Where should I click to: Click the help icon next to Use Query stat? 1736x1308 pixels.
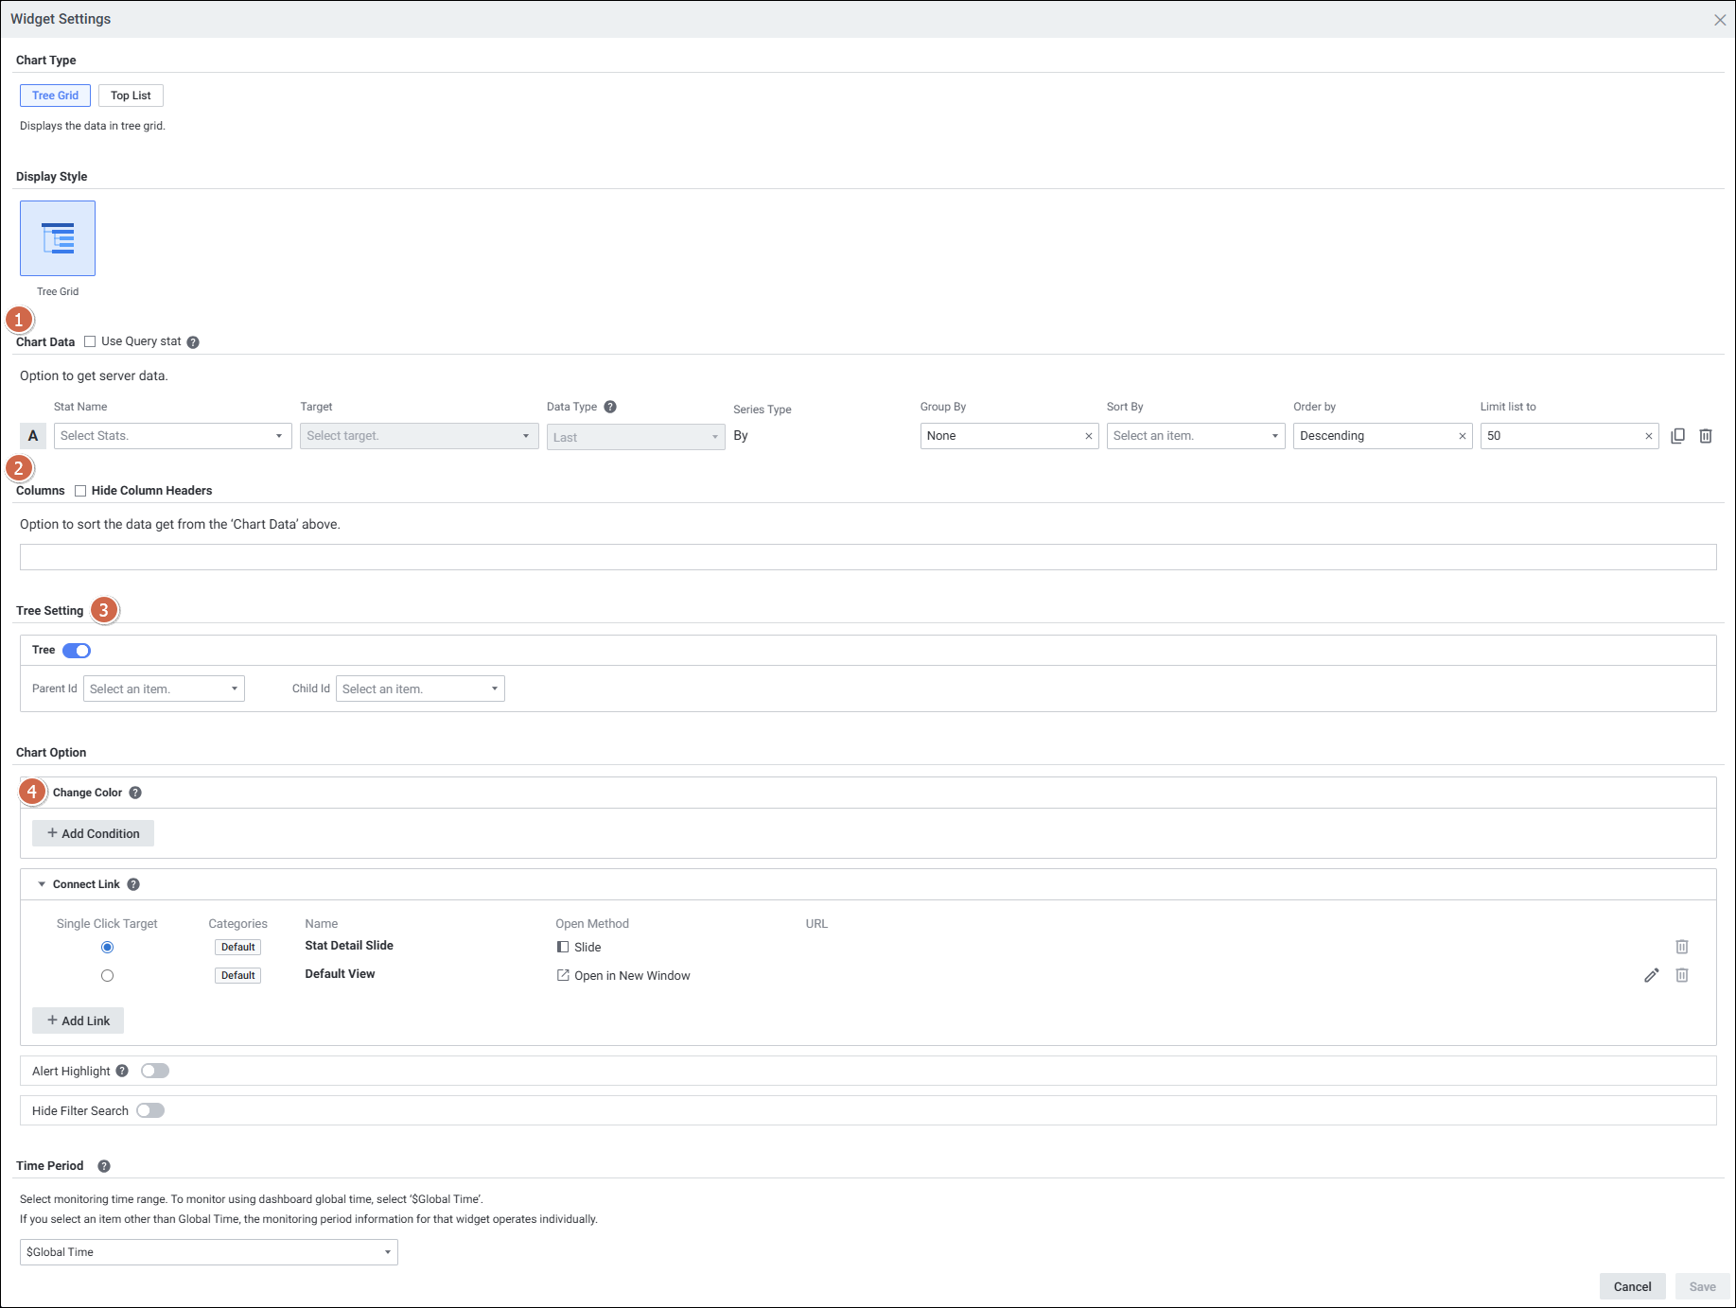(193, 342)
